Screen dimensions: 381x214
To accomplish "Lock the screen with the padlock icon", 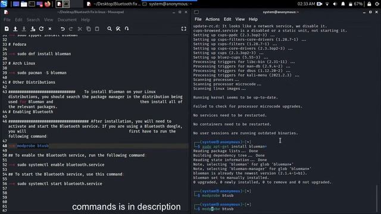I will coord(369,4).
